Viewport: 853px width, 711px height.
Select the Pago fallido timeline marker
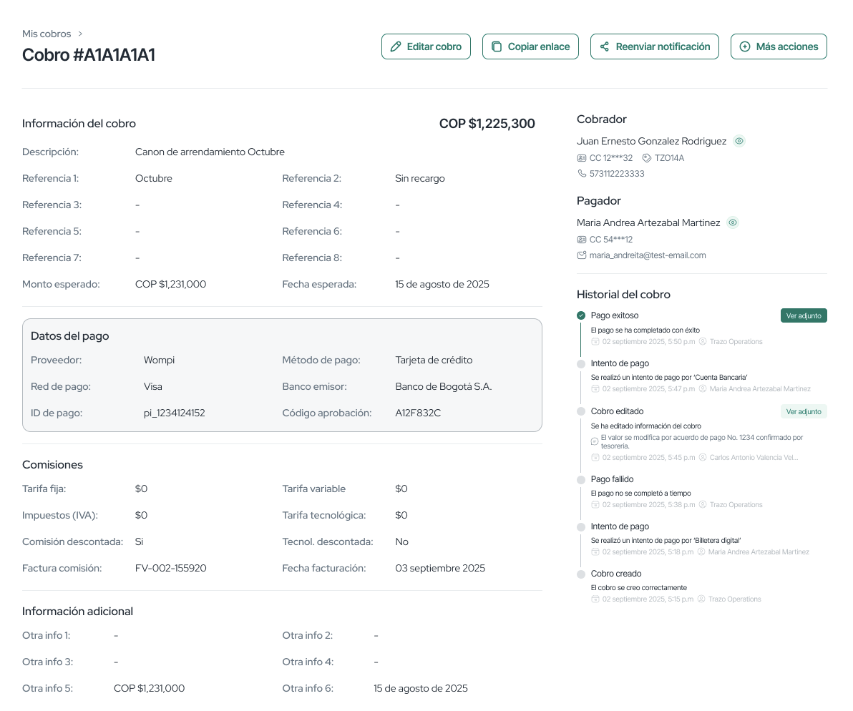(581, 479)
